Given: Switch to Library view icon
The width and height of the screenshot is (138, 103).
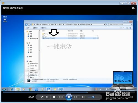Looking at the screenshot, I should tap(133, 8).
